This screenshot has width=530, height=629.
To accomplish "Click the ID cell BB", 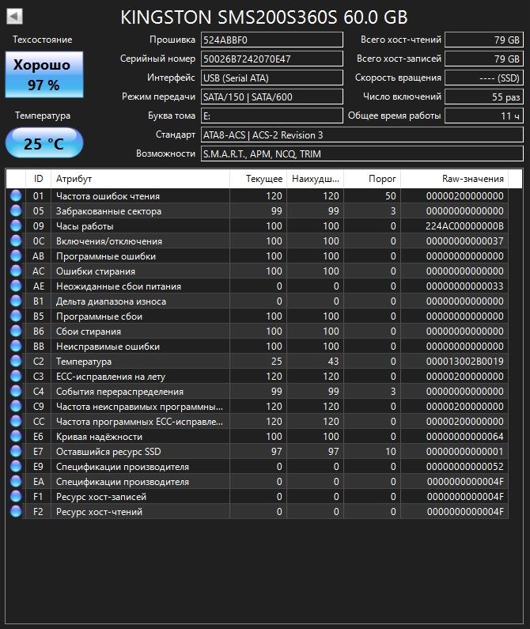I will [x=39, y=347].
